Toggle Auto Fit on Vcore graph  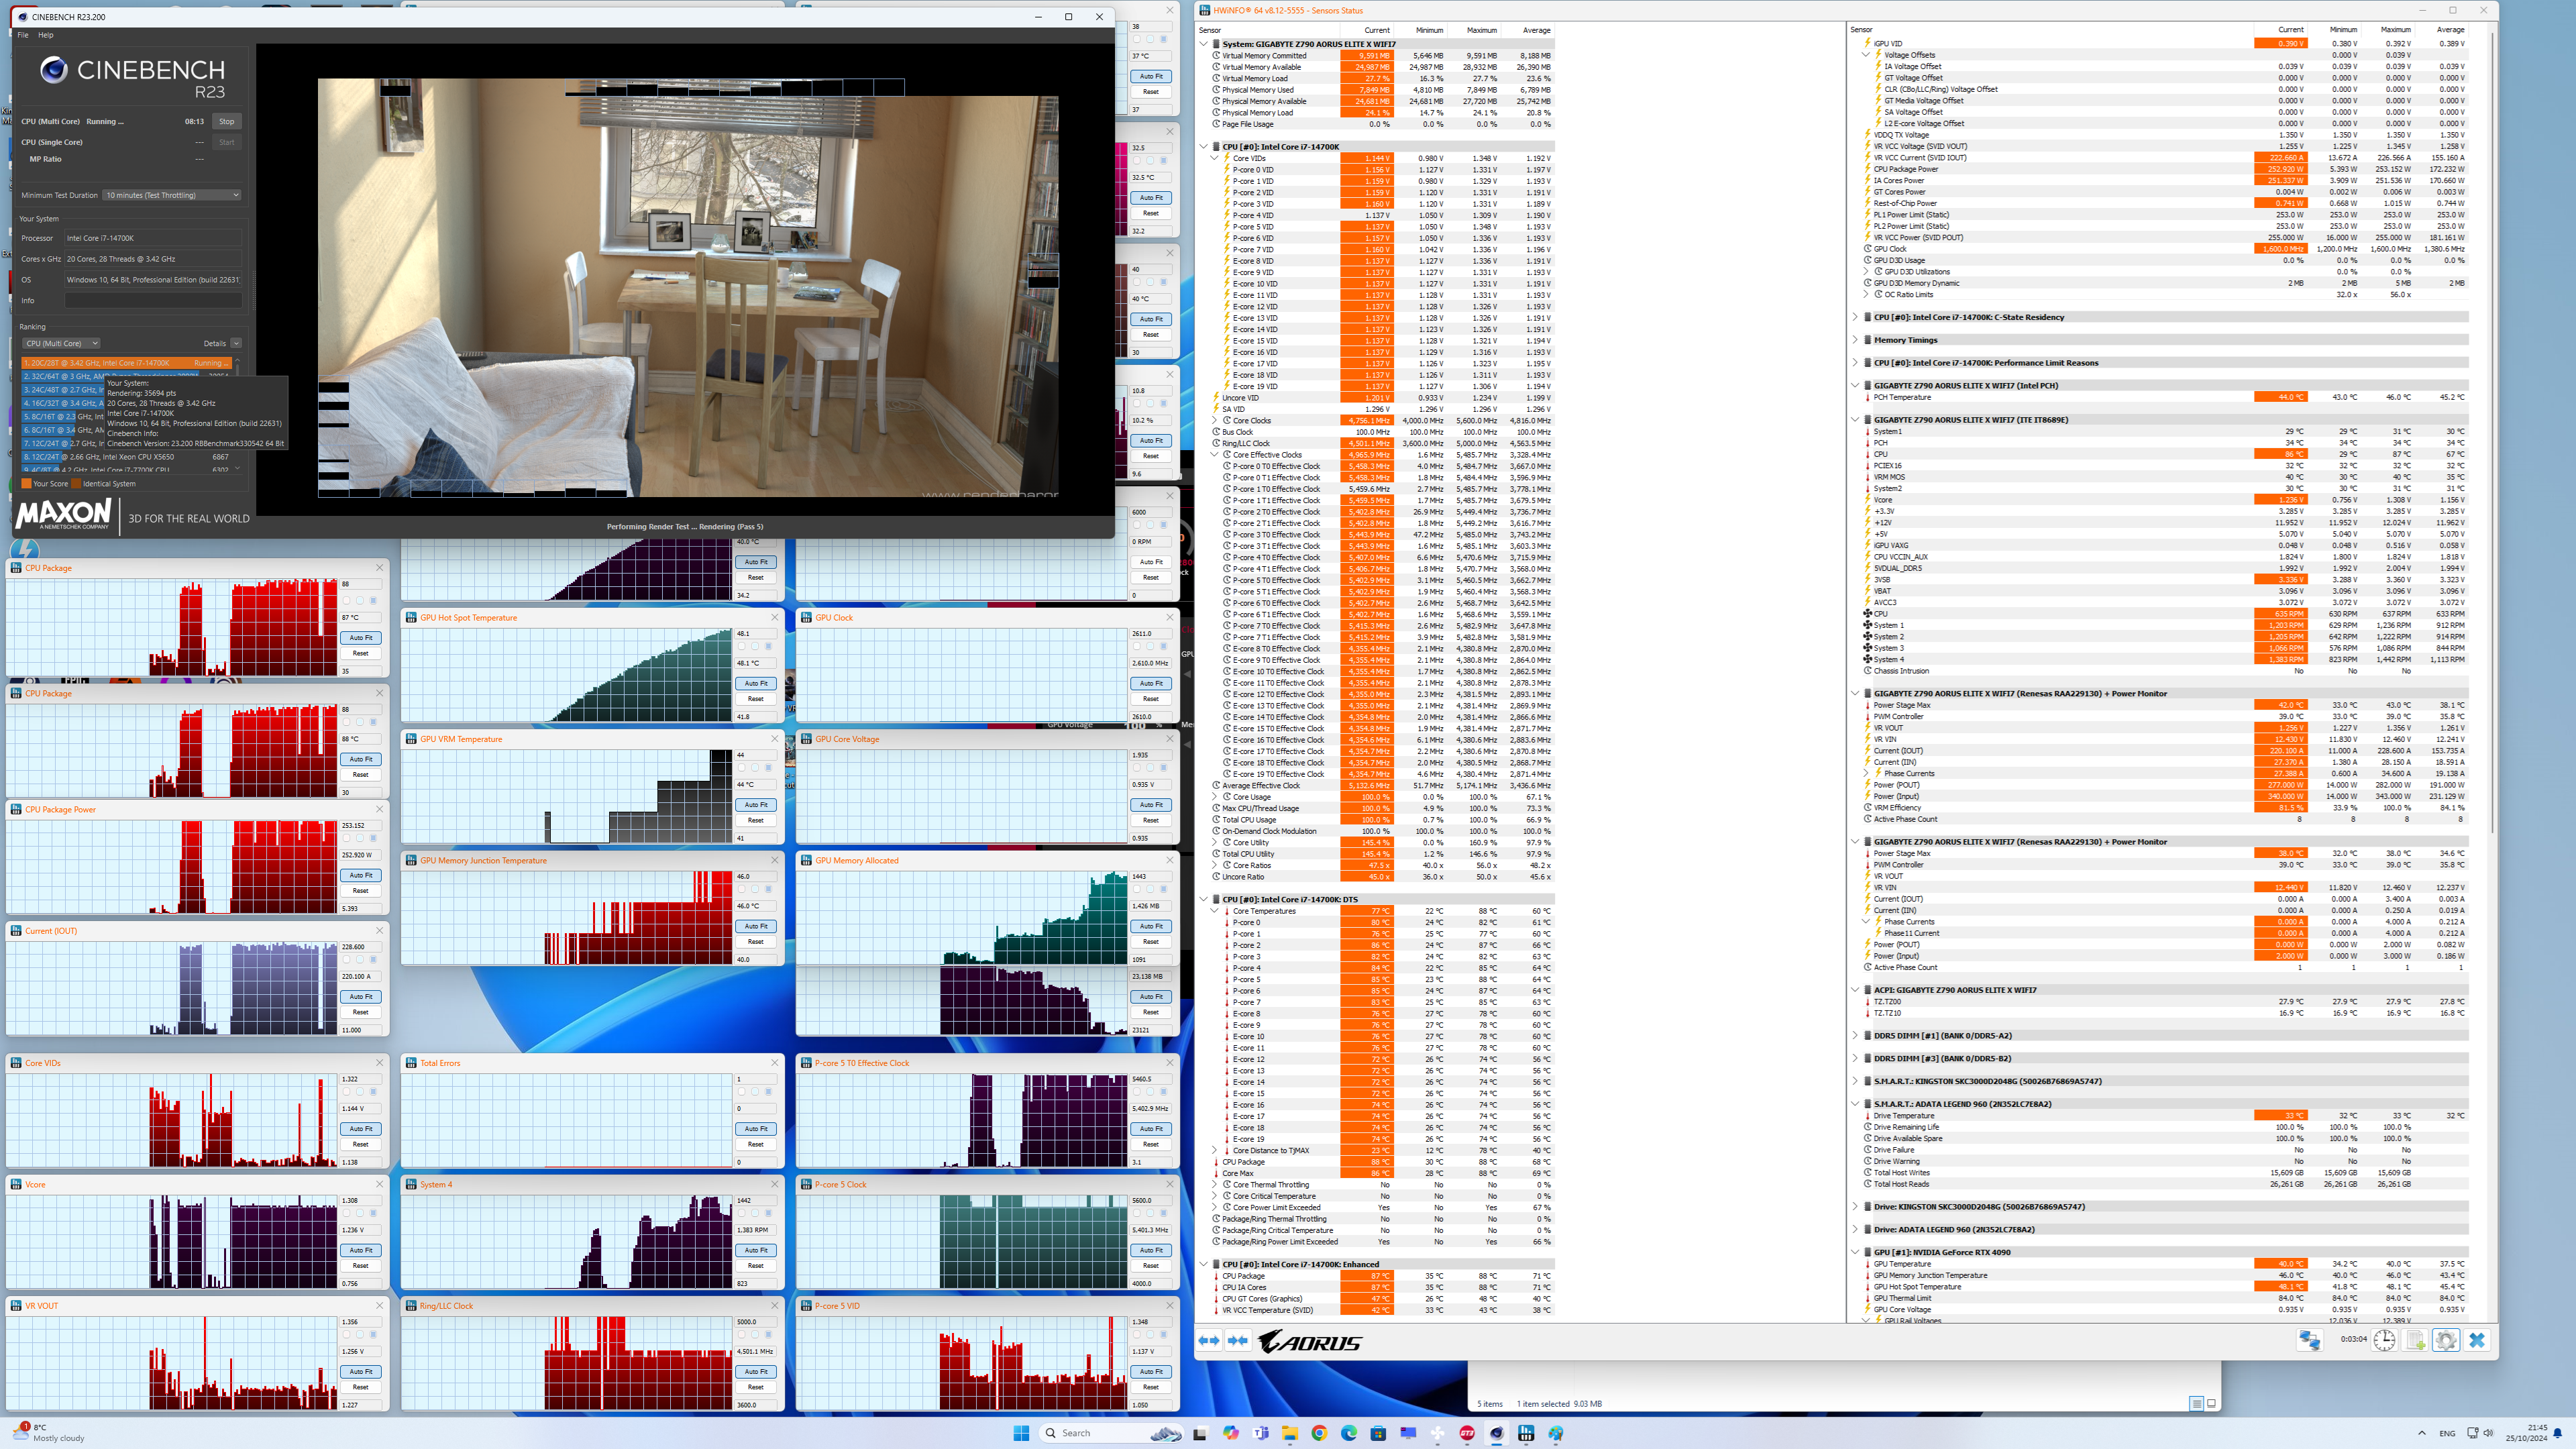(x=361, y=1250)
